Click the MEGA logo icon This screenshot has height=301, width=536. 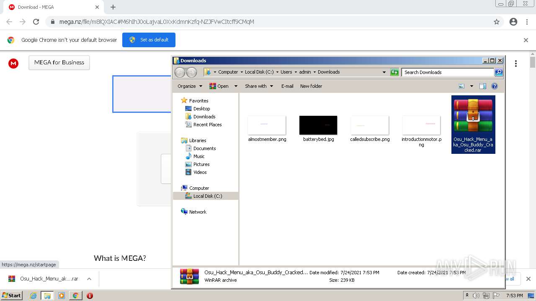13,64
